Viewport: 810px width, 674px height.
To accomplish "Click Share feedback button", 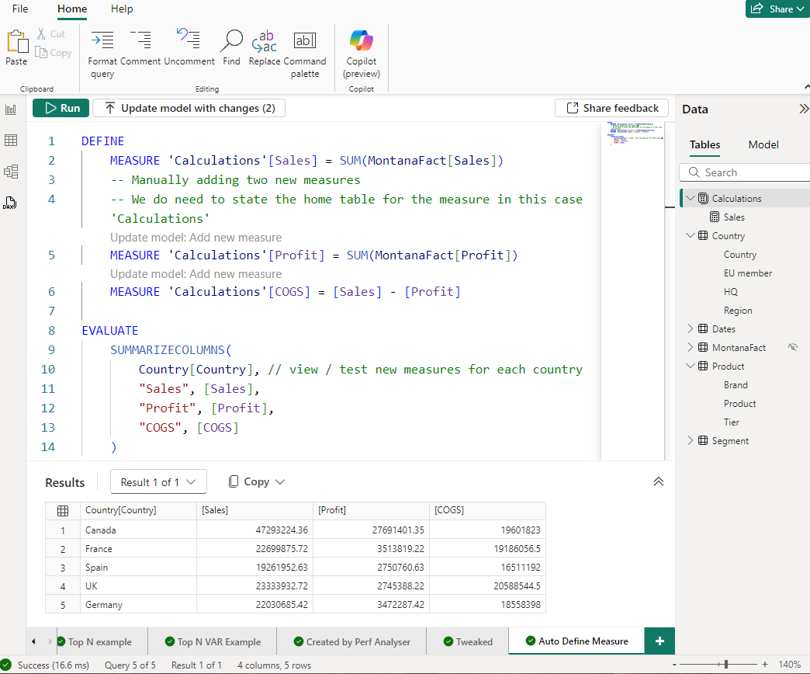I will [x=612, y=108].
